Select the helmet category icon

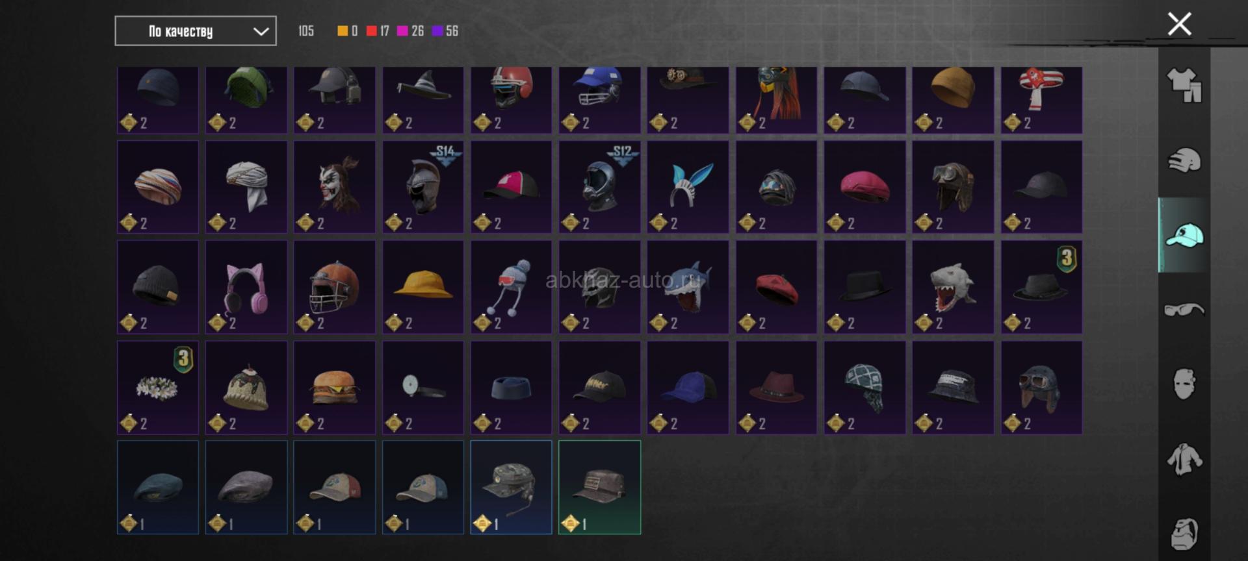1184,160
